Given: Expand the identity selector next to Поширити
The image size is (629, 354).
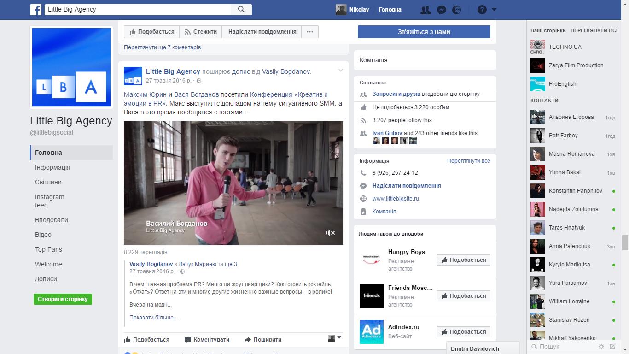Looking at the screenshot, I should click(334, 338).
